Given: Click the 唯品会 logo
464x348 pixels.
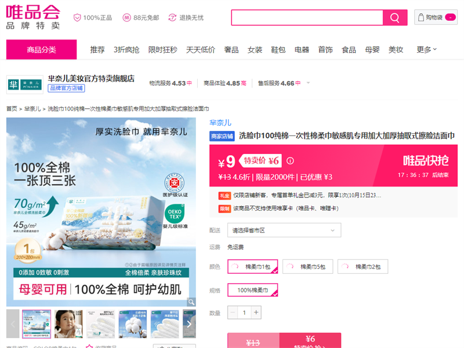Looking at the screenshot, I should point(33,18).
